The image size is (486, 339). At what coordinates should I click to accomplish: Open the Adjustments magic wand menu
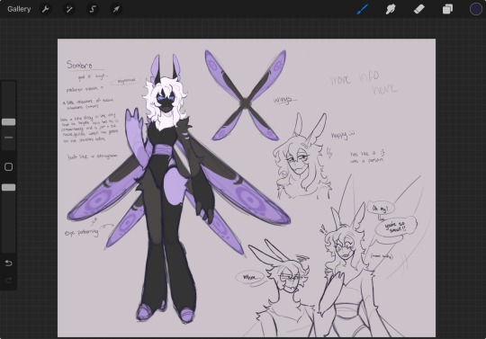(x=68, y=9)
